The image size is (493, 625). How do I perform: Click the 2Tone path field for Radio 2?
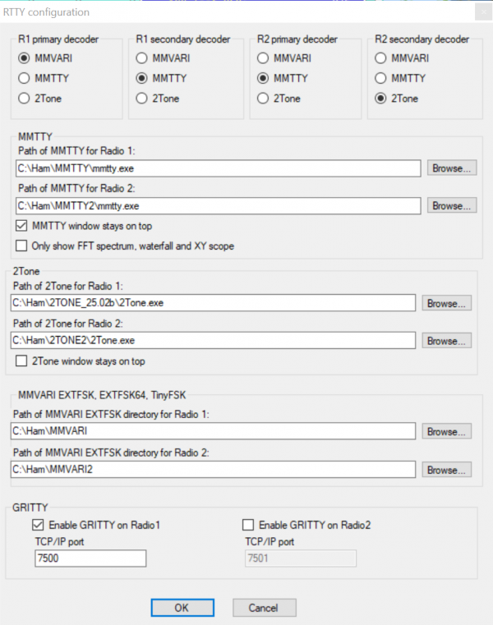[x=213, y=340]
